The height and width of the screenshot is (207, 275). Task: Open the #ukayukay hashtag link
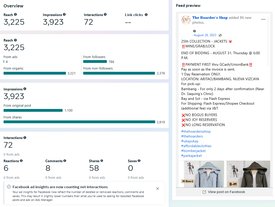190,141
